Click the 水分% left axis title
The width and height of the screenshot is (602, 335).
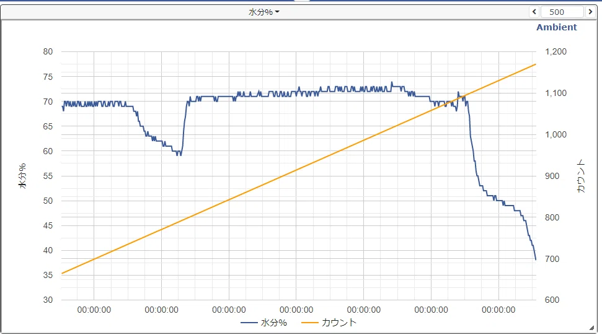(23, 175)
